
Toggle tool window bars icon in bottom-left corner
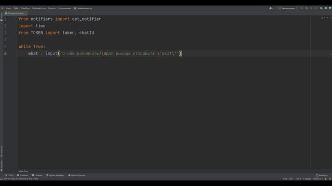2,179
